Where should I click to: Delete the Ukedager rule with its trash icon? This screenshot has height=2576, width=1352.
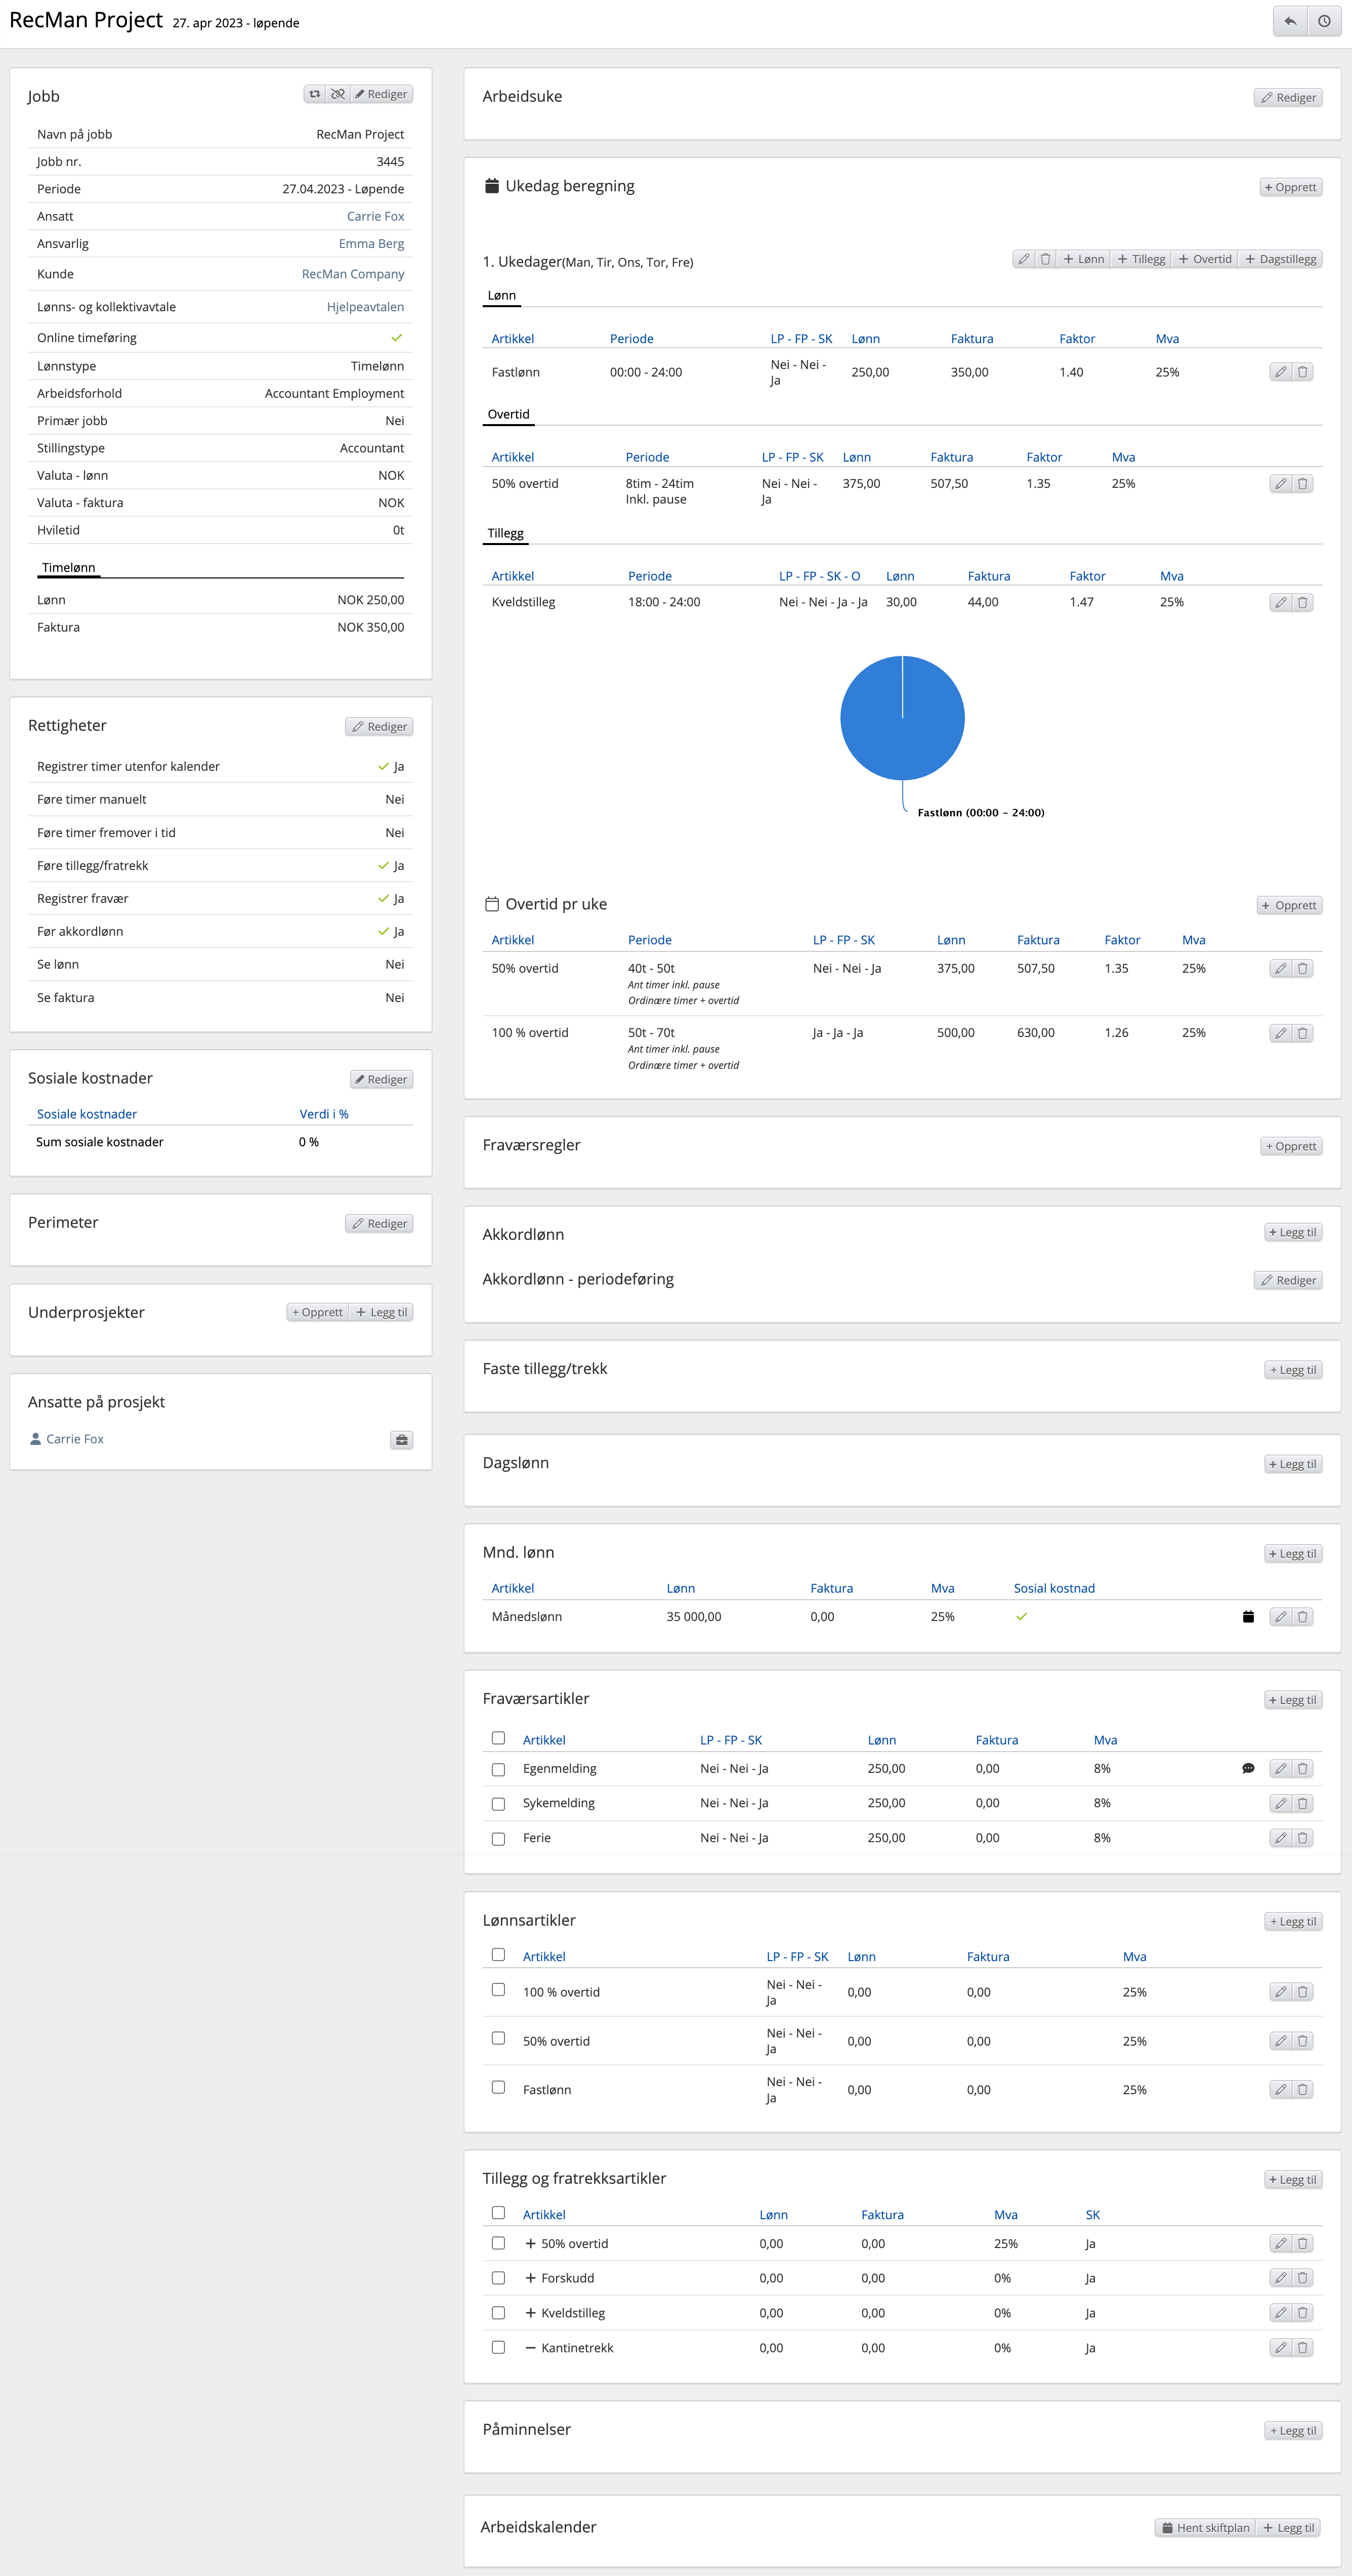pos(1045,259)
